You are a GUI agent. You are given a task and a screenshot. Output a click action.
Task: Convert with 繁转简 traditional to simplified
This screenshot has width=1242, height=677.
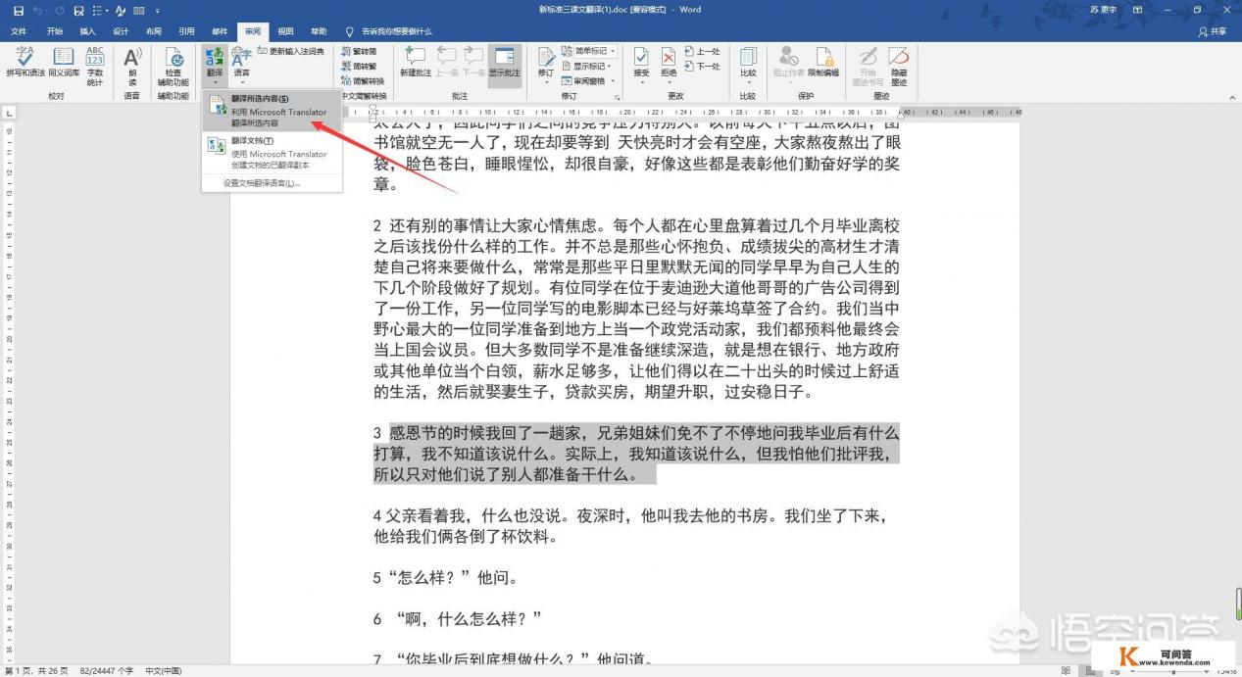click(x=359, y=51)
